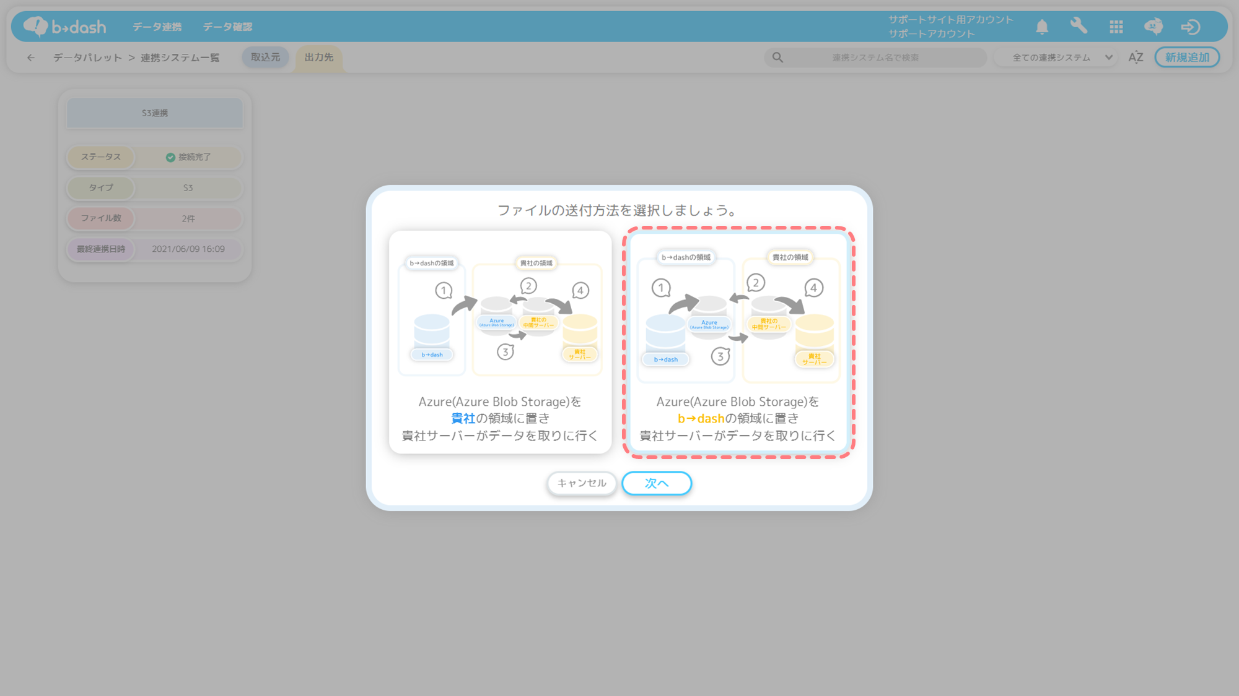Click the logout arrow icon
The width and height of the screenshot is (1239, 696).
(1190, 27)
